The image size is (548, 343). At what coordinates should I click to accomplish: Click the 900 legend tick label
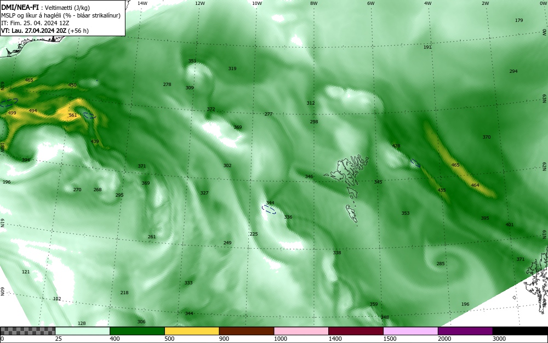coord(224,339)
